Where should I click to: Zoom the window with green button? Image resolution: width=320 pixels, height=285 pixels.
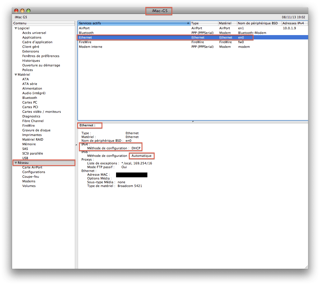point(28,11)
